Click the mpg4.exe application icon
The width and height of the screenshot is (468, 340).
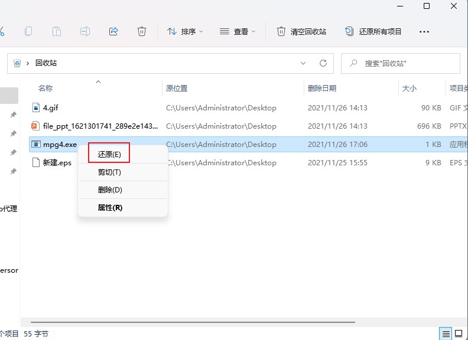tap(36, 145)
